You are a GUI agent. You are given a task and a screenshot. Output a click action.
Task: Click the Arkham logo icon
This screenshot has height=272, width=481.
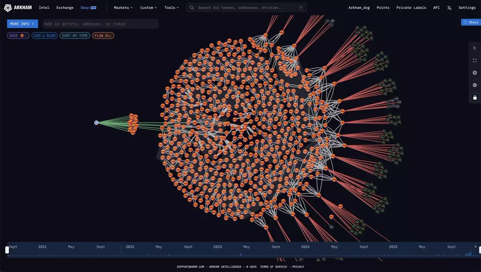8,8
